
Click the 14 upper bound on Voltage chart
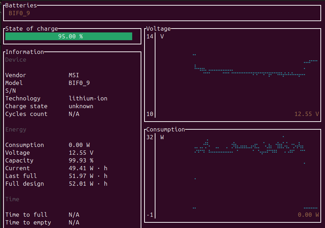coord(150,37)
